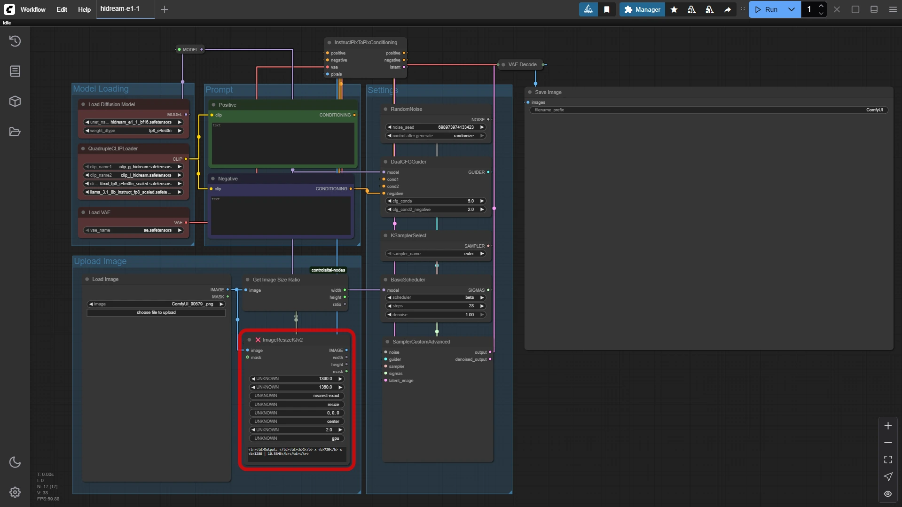This screenshot has height=507, width=902.
Task: Click the Run button
Action: tap(767, 9)
